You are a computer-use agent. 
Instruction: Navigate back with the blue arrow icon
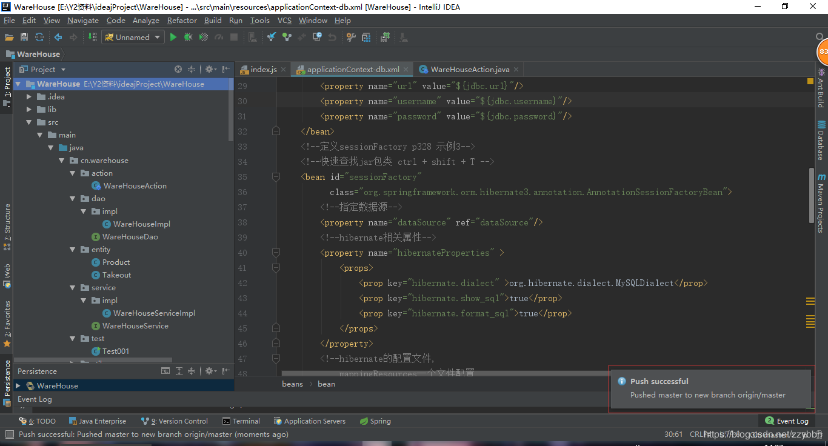(58, 37)
